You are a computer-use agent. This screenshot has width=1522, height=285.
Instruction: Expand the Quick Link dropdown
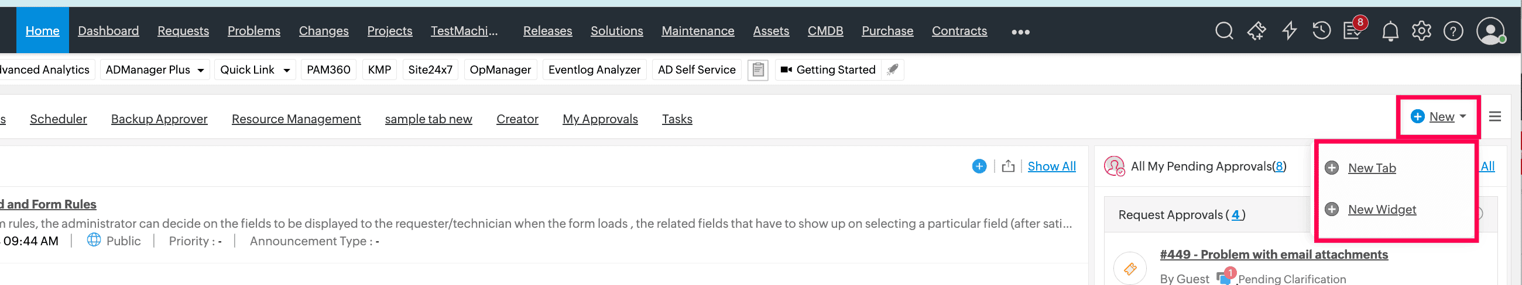287,70
